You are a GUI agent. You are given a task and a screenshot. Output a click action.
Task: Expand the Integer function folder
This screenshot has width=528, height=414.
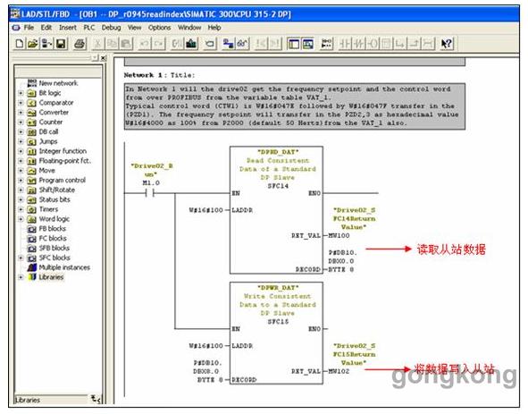tap(21, 151)
